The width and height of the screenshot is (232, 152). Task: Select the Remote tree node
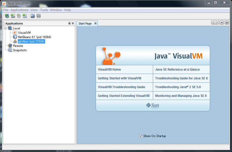click(x=18, y=46)
